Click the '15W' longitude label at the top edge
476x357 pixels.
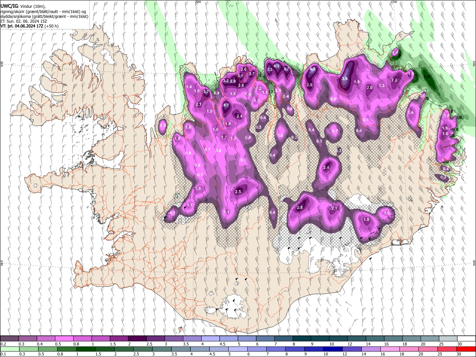click(x=394, y=2)
